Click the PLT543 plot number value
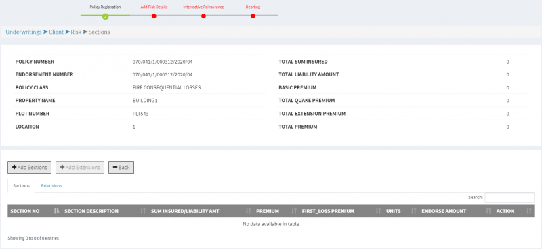This screenshot has width=542, height=249. coord(141,114)
